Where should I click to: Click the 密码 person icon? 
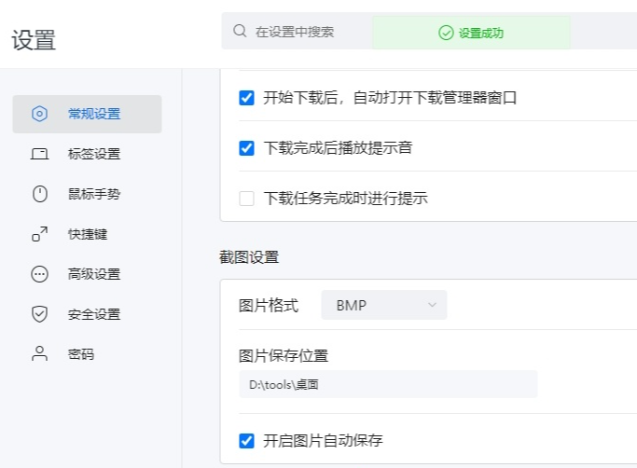click(x=39, y=354)
